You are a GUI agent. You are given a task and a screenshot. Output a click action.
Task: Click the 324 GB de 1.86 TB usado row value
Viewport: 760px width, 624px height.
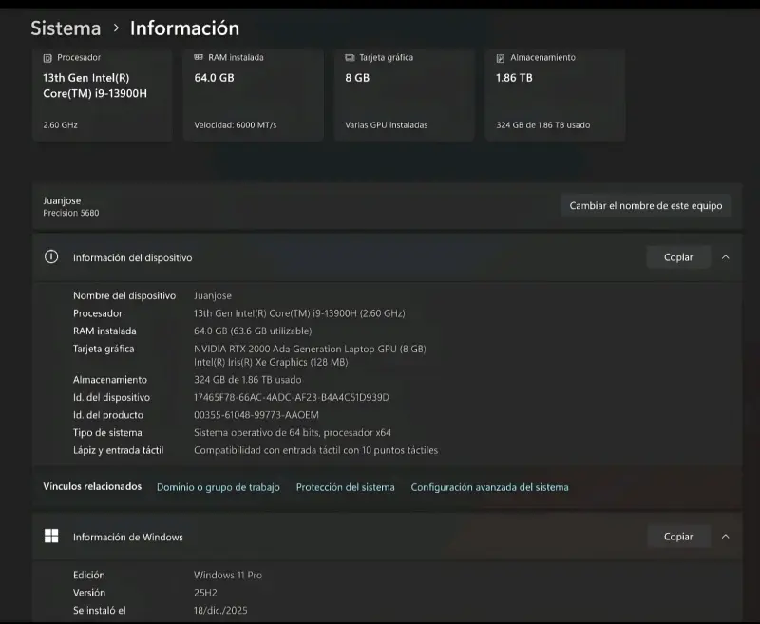pyautogui.click(x=248, y=380)
